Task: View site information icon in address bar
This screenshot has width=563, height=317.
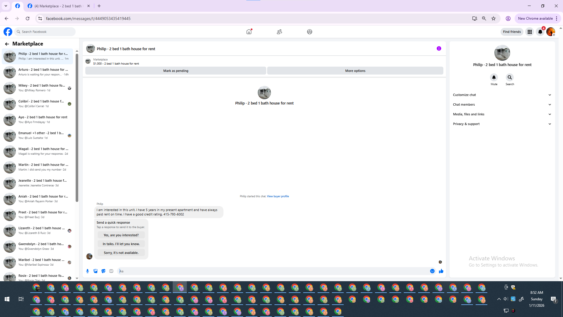Action: 40,18
